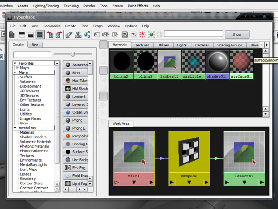Image resolution: width=278 pixels, height=209 pixels.
Task: Switch to the Bins tab
Action: coord(35,45)
